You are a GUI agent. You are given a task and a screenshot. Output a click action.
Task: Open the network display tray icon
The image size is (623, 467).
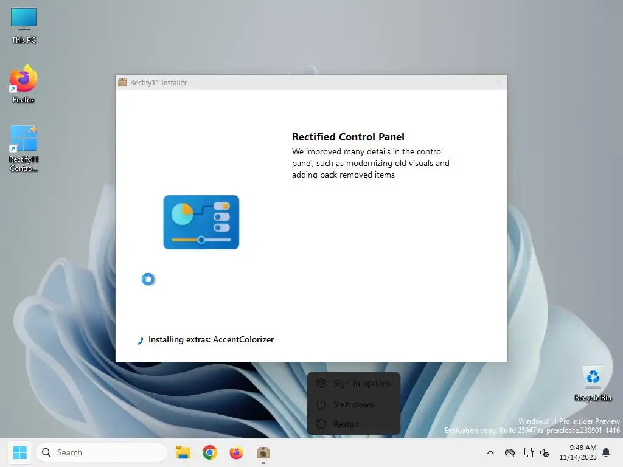pos(529,452)
